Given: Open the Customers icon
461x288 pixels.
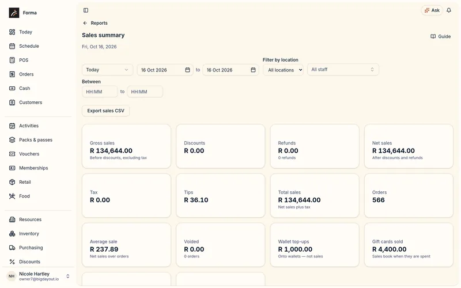Looking at the screenshot, I should [x=12, y=103].
